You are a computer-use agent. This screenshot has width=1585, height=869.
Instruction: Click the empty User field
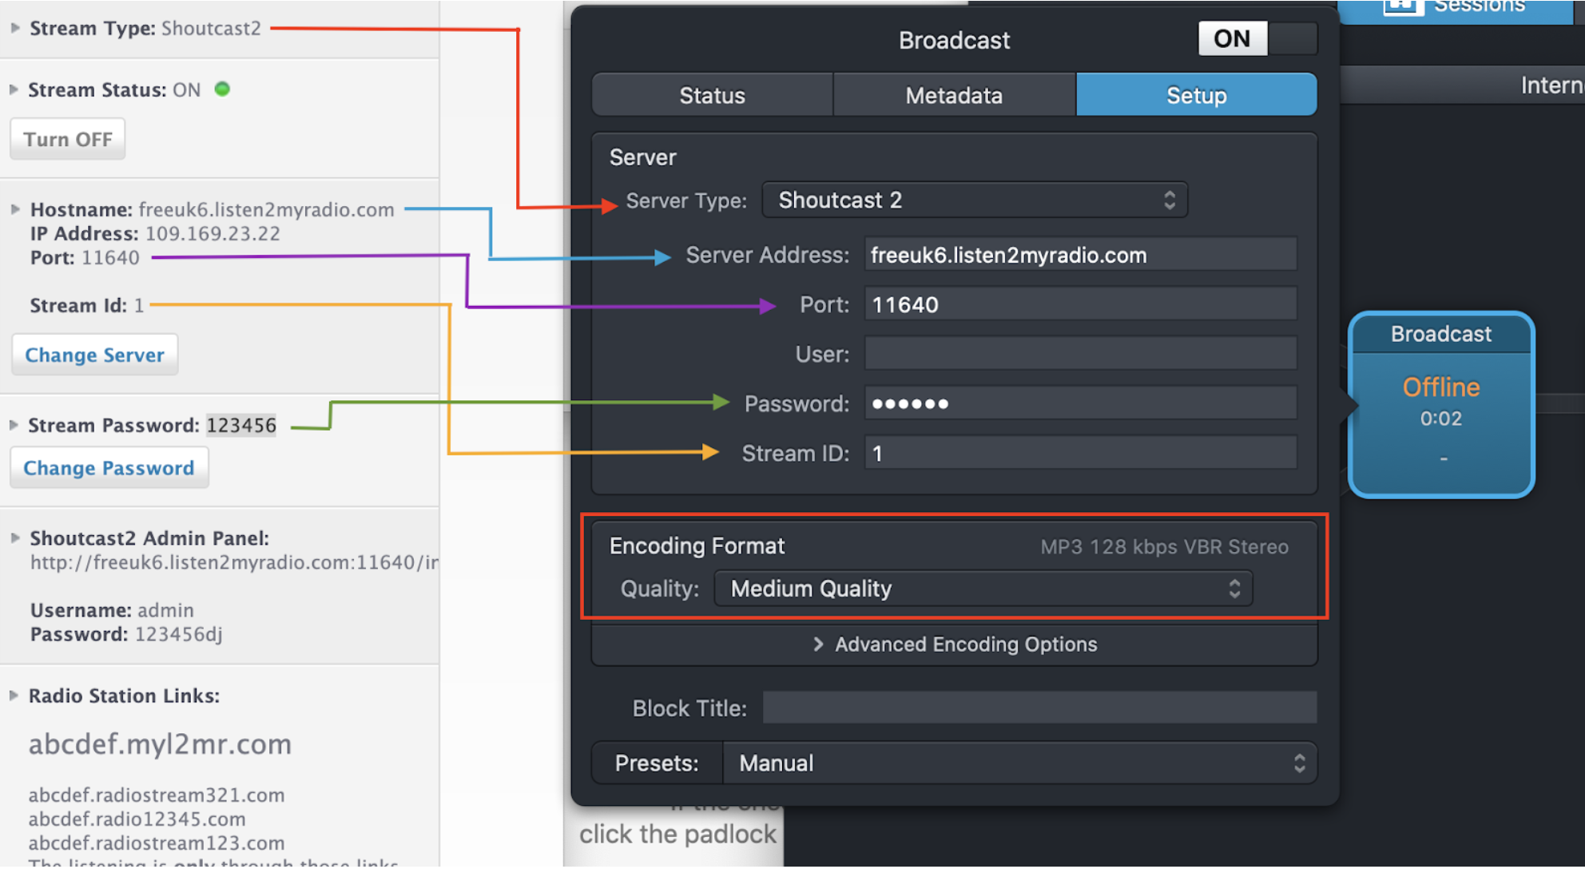[x=1080, y=354]
